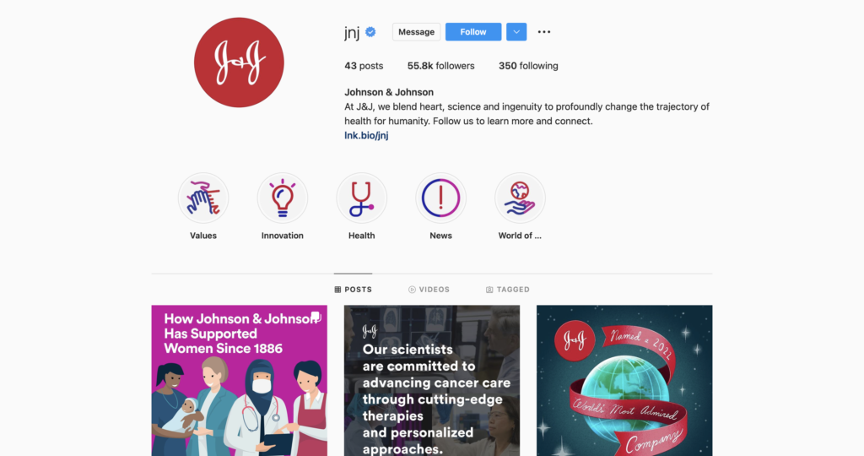The width and height of the screenshot is (864, 456).
Task: Switch to the Tagged tab
Action: pos(507,290)
